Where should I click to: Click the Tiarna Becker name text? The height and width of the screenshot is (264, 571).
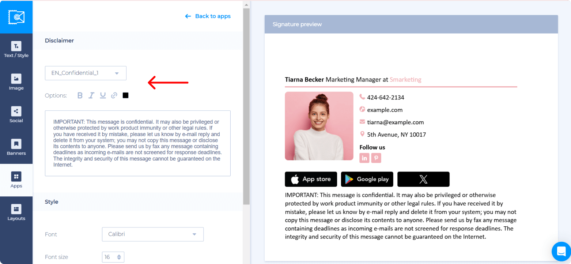(304, 79)
